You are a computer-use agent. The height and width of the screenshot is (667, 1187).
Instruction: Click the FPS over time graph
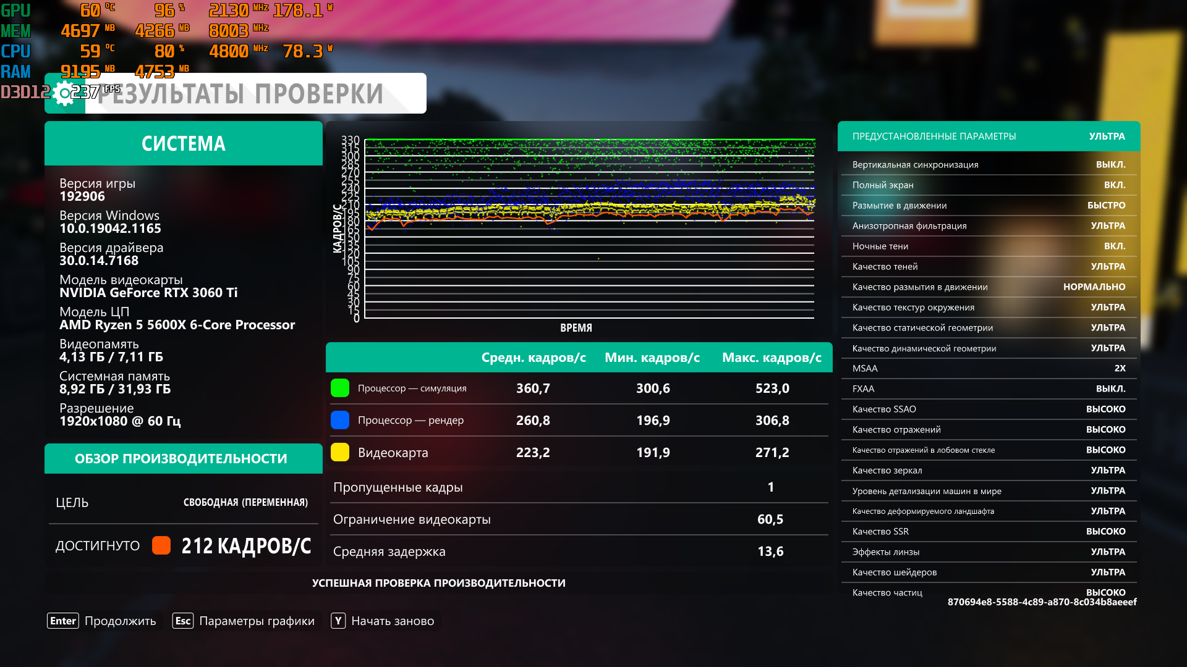[589, 229]
